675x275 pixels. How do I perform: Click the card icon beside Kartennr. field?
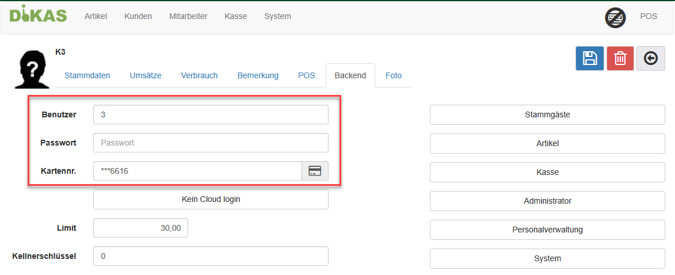coord(315,171)
